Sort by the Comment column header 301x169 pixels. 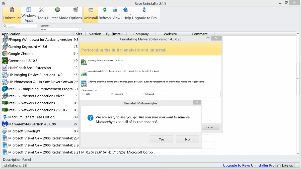[x=200, y=34]
